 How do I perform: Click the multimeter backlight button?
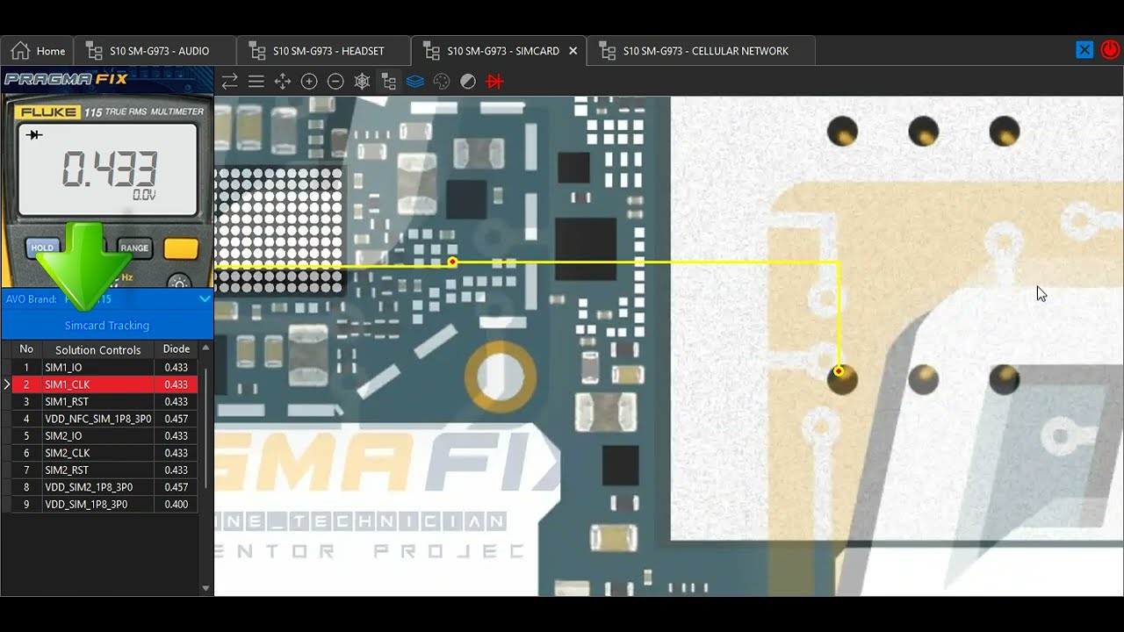[180, 283]
